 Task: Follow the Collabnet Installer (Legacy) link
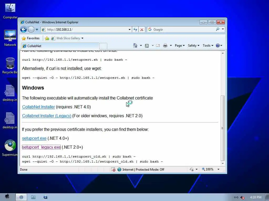point(47,116)
